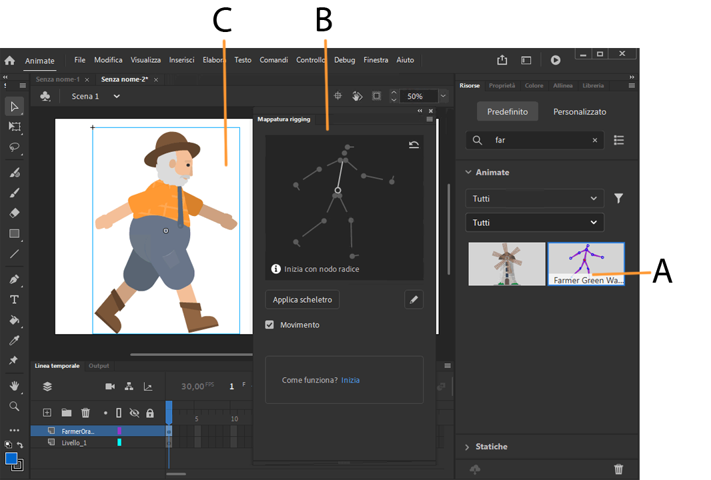Add a camera to the timeline

click(x=110, y=386)
